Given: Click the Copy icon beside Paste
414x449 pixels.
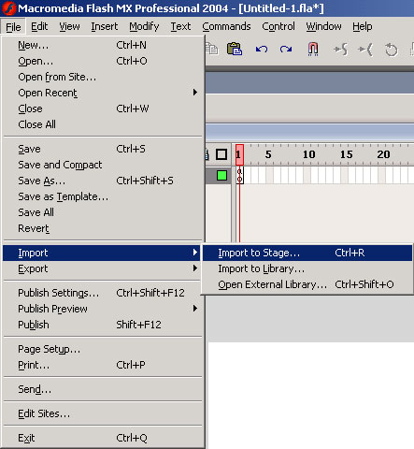Looking at the screenshot, I should tap(212, 50).
